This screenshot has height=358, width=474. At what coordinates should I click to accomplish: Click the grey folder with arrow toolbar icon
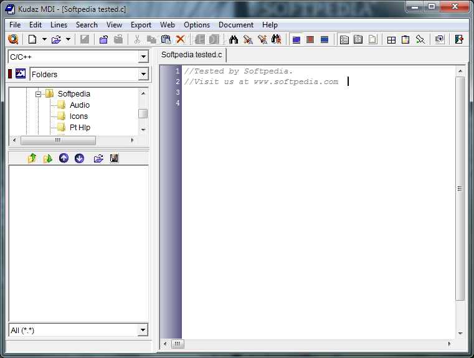tap(118, 39)
